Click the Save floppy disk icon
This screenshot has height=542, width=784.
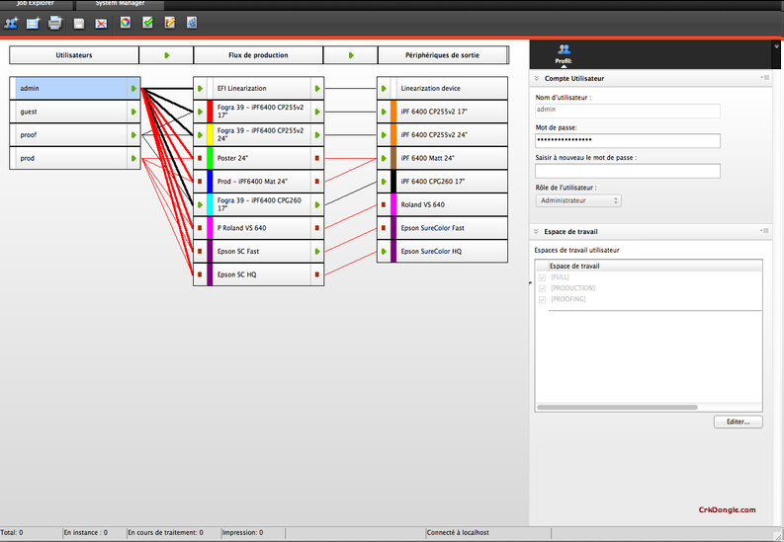79,24
